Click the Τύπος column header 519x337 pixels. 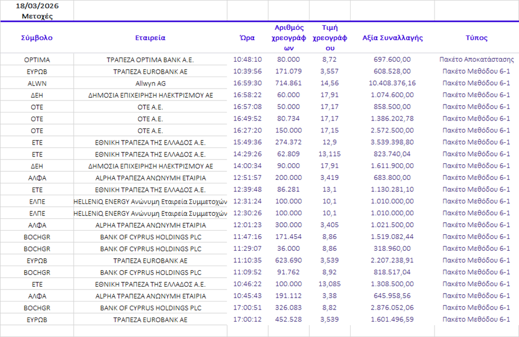coord(476,38)
